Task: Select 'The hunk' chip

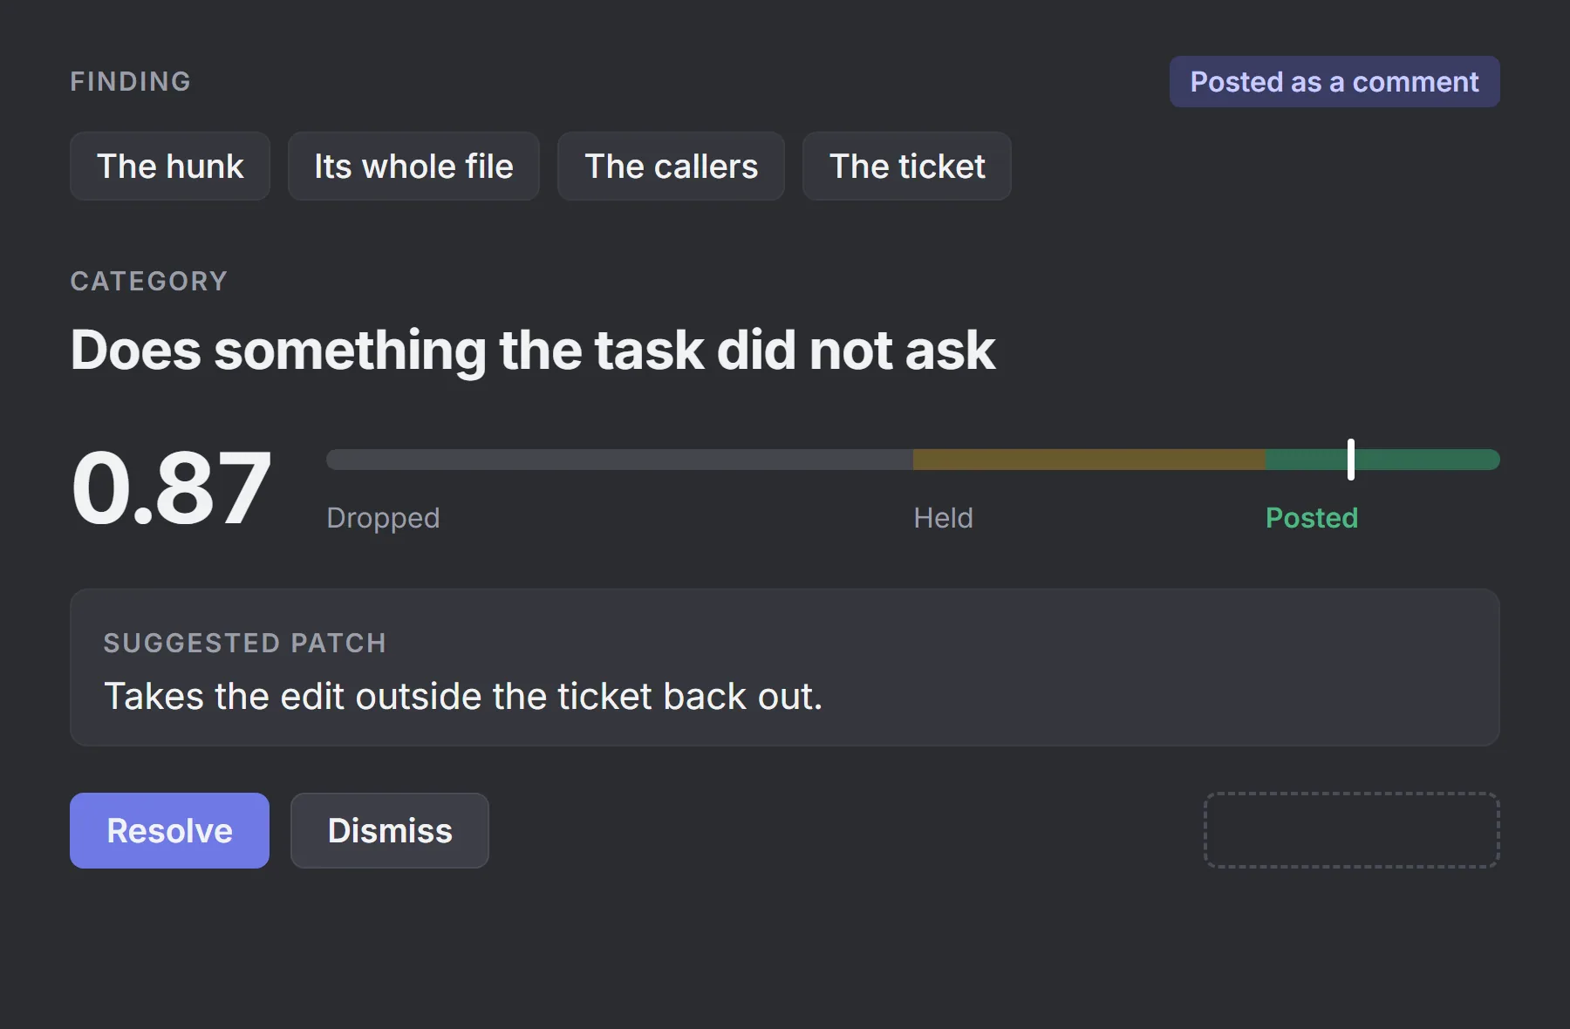Action: (x=170, y=166)
